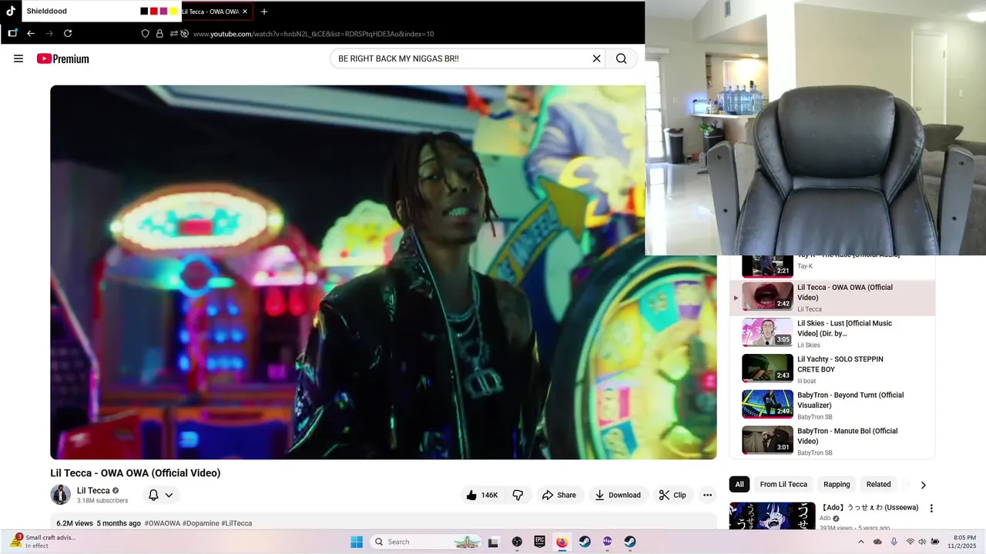The image size is (986, 554).
Task: Open the three-dot menu on Ado Usseewa video
Action: 931,509
